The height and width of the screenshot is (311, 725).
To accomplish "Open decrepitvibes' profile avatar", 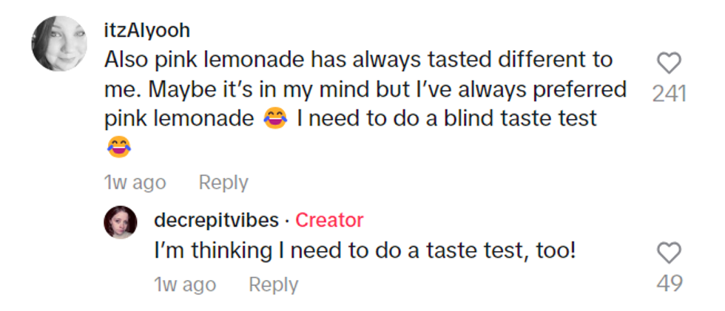I will [120, 222].
